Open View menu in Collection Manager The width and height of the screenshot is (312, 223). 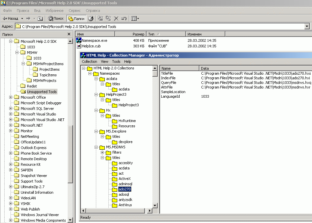[x=104, y=62]
